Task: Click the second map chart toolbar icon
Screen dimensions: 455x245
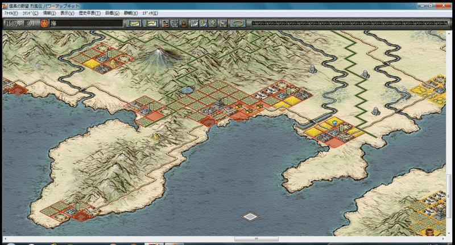Action: (204, 23)
